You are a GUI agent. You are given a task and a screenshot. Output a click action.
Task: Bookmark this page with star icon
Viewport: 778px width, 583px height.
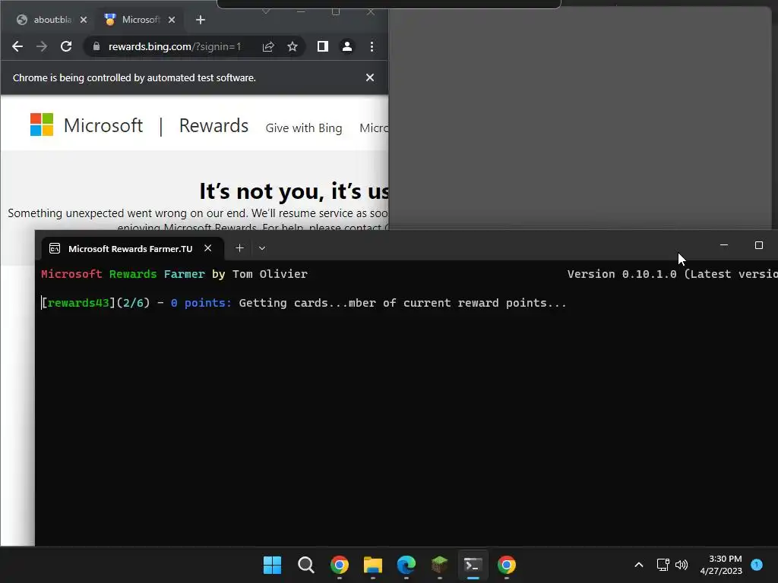pos(293,46)
